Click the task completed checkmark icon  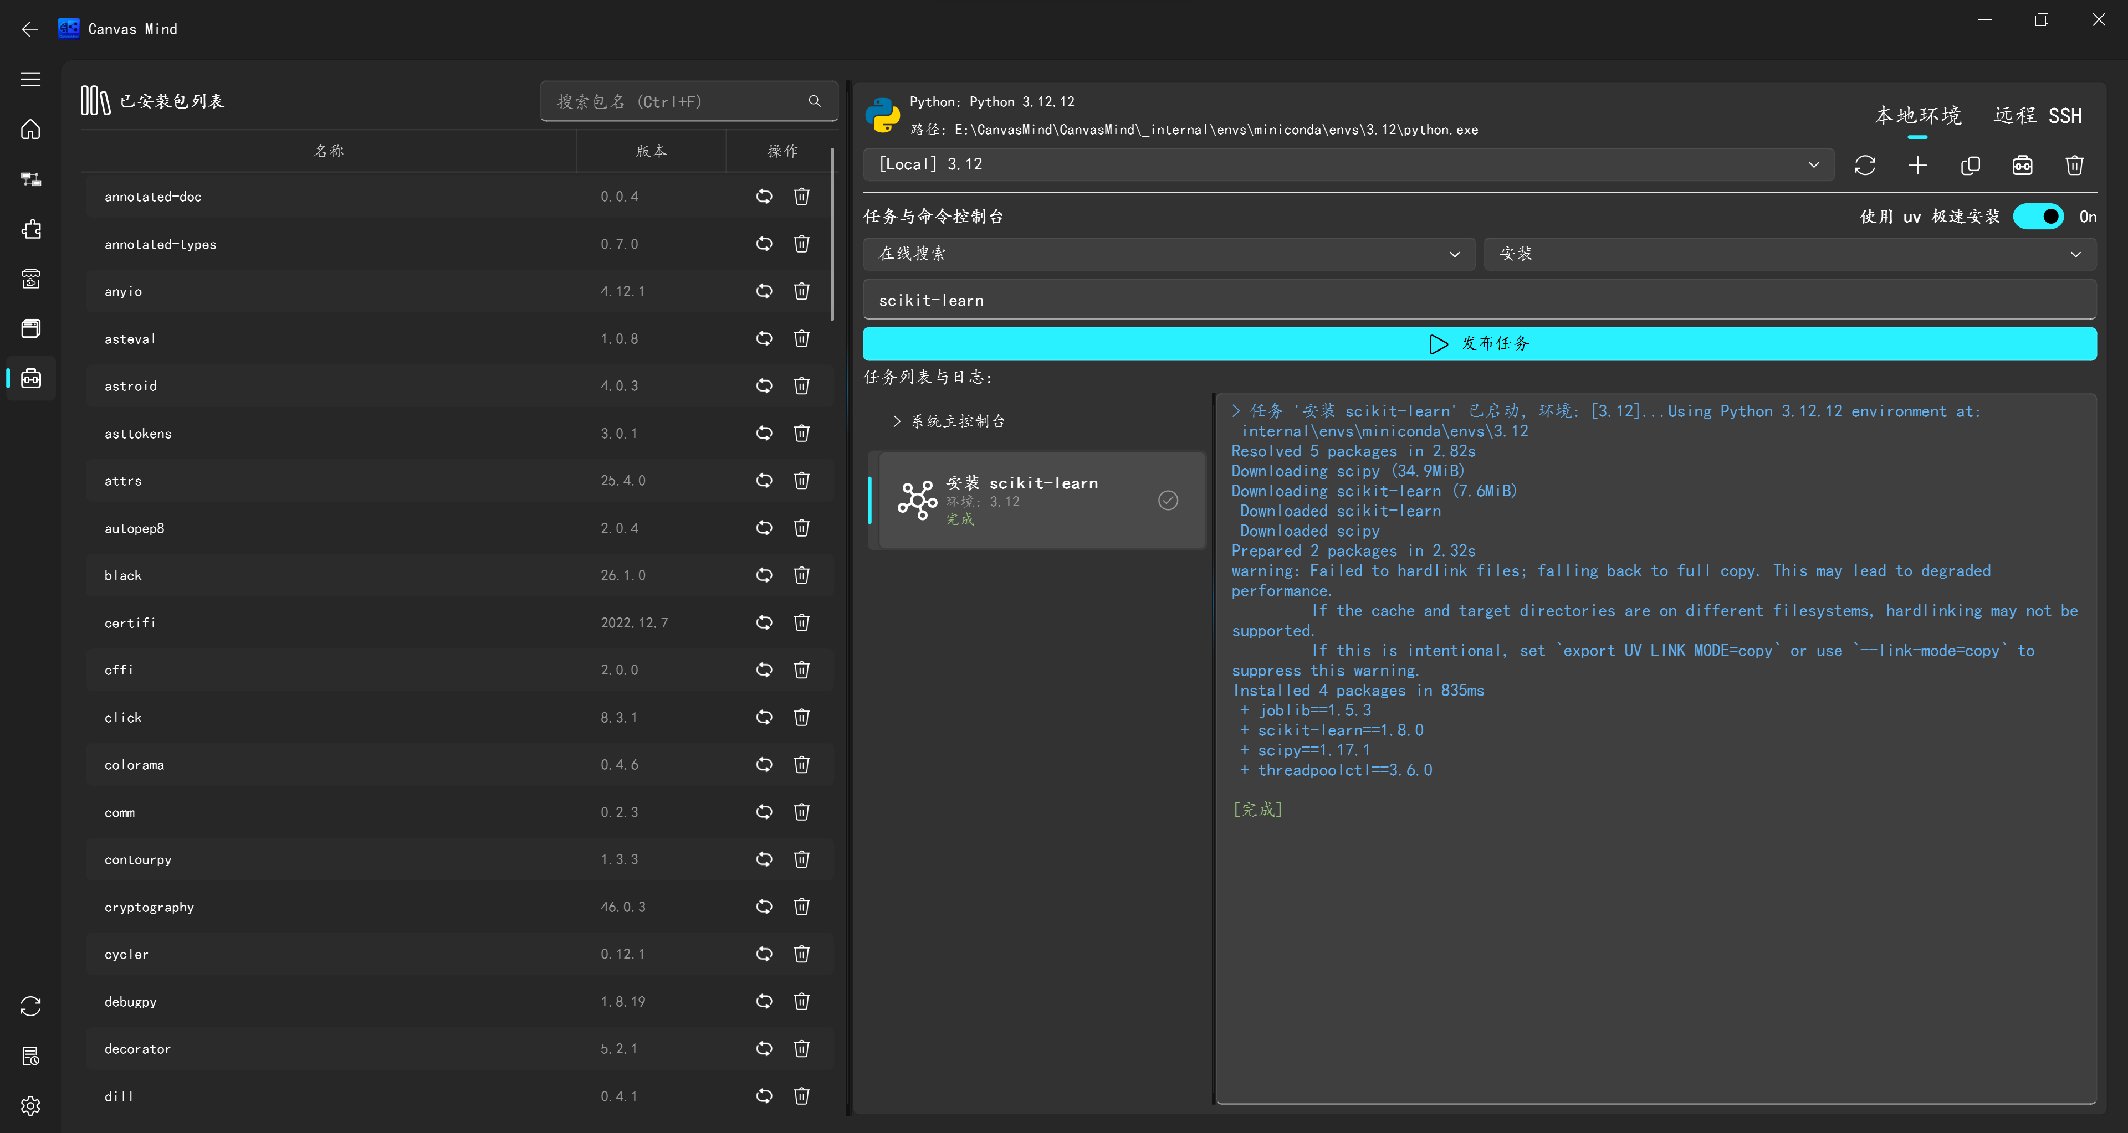click(1167, 500)
